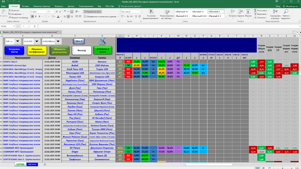Click the increase decimal icon
Viewport: 301px width, 169px height.
[x=136, y=16]
